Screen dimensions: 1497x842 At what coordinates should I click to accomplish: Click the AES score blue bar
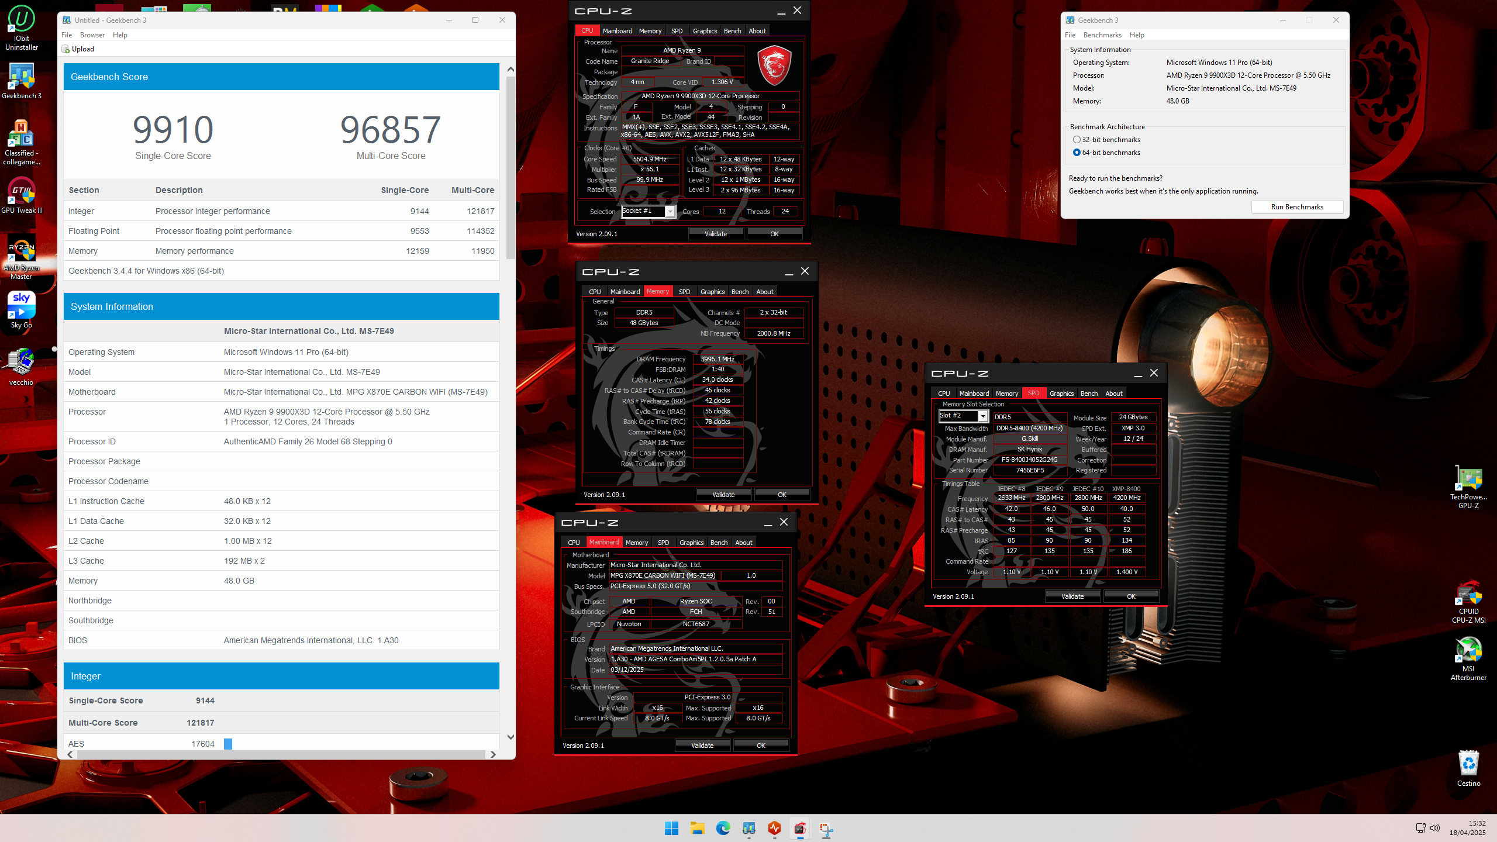pos(228,744)
